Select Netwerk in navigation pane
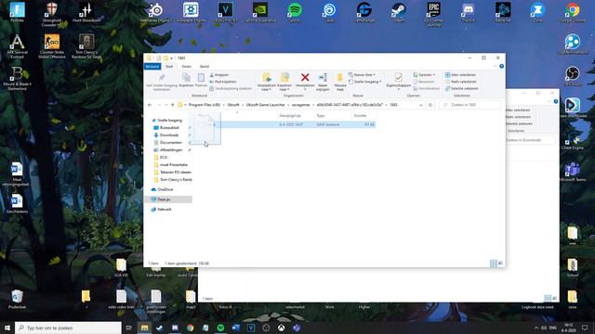The width and height of the screenshot is (595, 334). click(x=165, y=210)
